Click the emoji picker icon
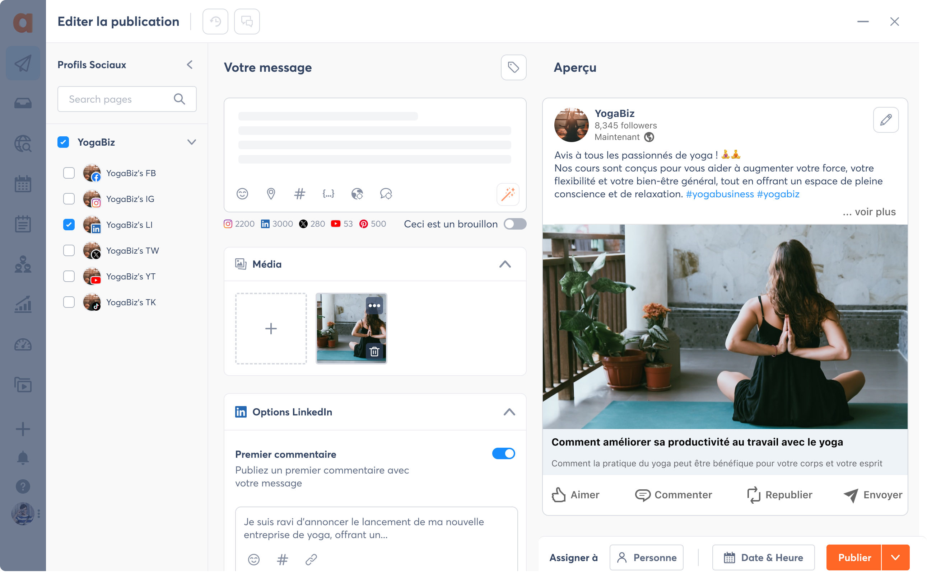The image size is (927, 579). click(x=242, y=193)
